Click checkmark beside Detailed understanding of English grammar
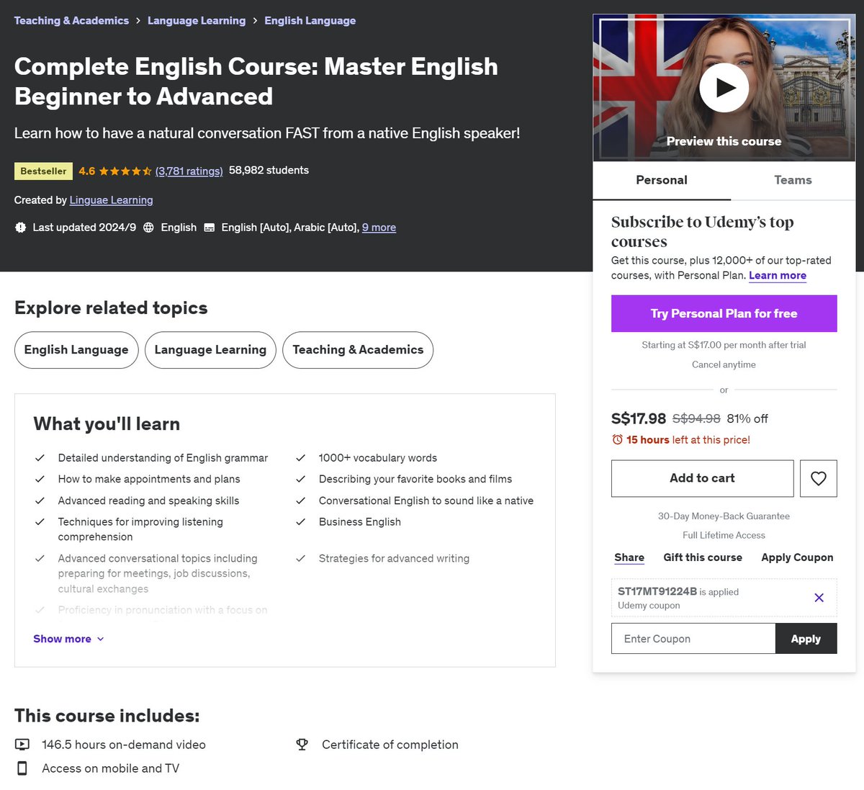 tap(40, 458)
